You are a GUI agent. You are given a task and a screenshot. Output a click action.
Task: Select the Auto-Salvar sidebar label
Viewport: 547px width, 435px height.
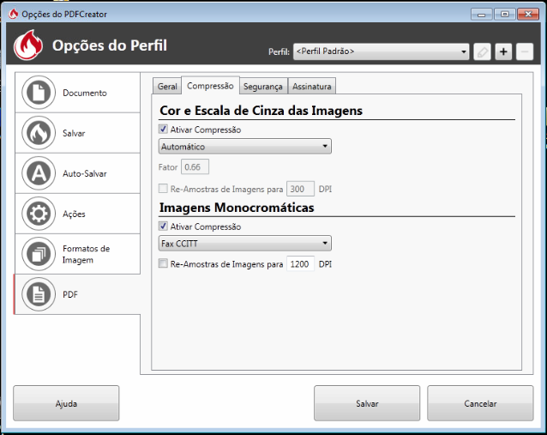click(x=85, y=173)
